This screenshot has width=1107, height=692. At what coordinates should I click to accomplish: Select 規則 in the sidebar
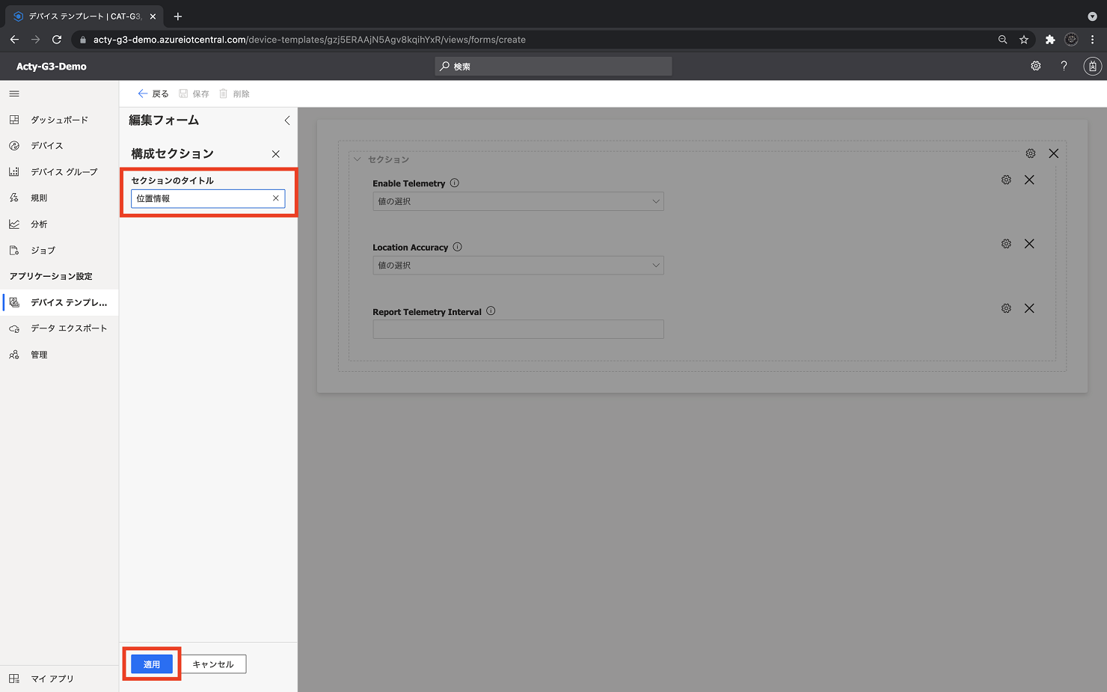59,198
